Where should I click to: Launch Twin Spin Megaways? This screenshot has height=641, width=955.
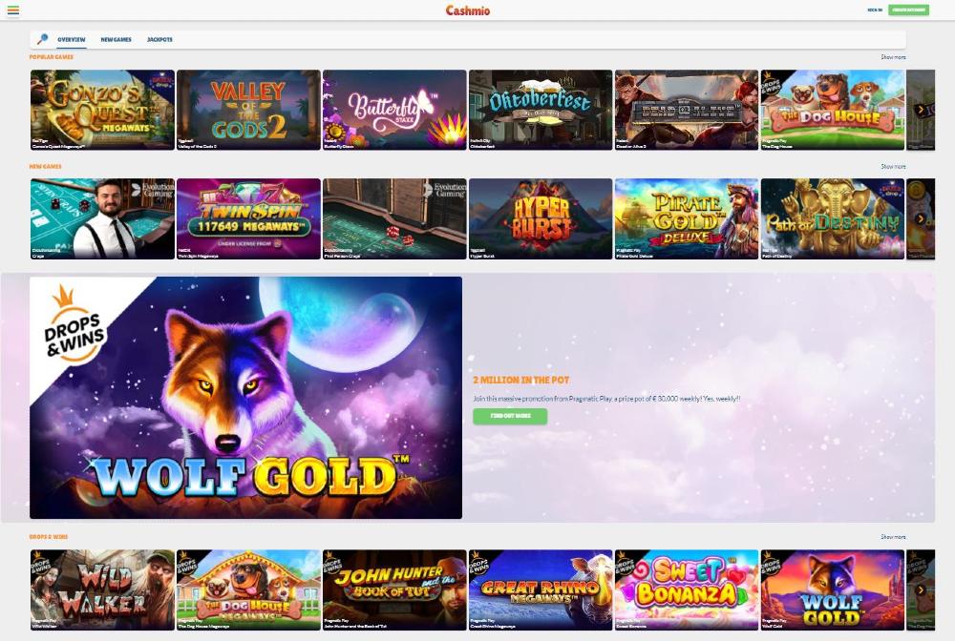point(248,219)
